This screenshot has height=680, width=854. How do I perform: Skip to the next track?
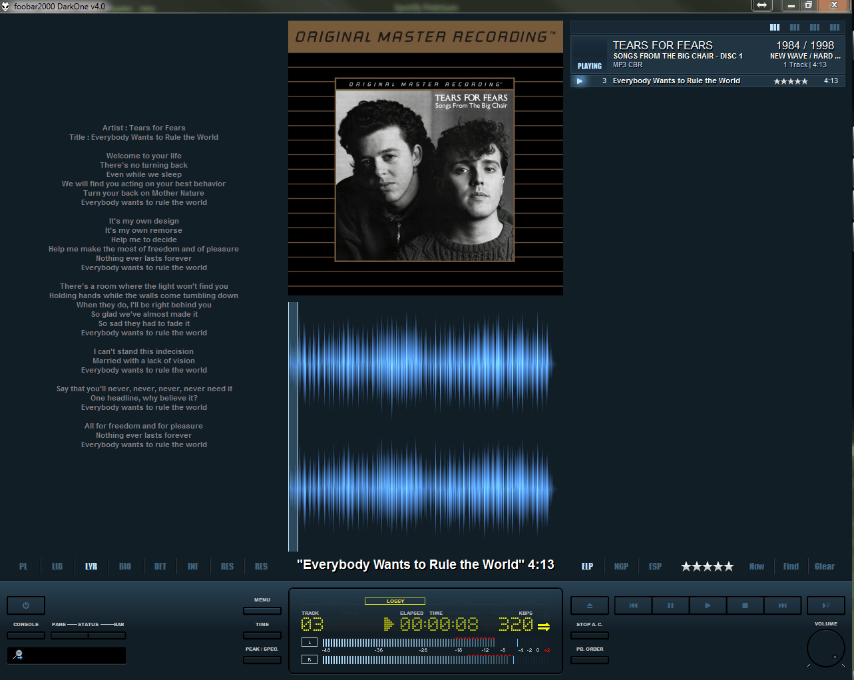782,605
